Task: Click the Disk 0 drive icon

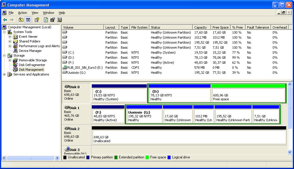Action: 67,86
